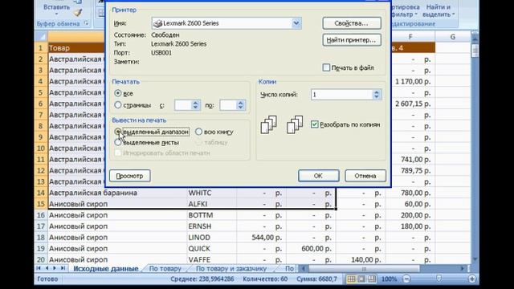Click the 'Свойства...' button
Screen dimensions: 514x289
(x=352, y=23)
